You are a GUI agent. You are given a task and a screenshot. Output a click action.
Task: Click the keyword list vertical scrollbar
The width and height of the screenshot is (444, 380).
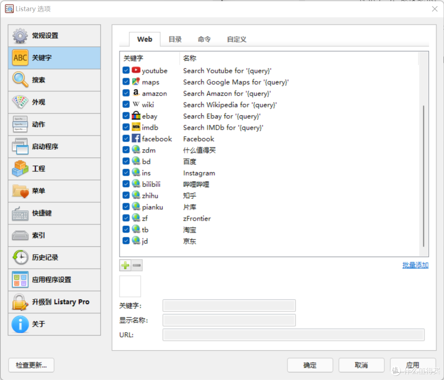pyautogui.click(x=423, y=176)
